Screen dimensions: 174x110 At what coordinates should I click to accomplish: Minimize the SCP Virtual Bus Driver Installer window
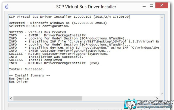click(144, 6)
